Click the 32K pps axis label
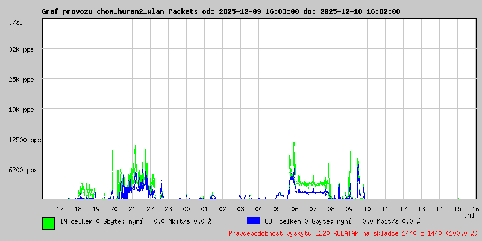This screenshot has height=241, width=482. pyautogui.click(x=21, y=49)
